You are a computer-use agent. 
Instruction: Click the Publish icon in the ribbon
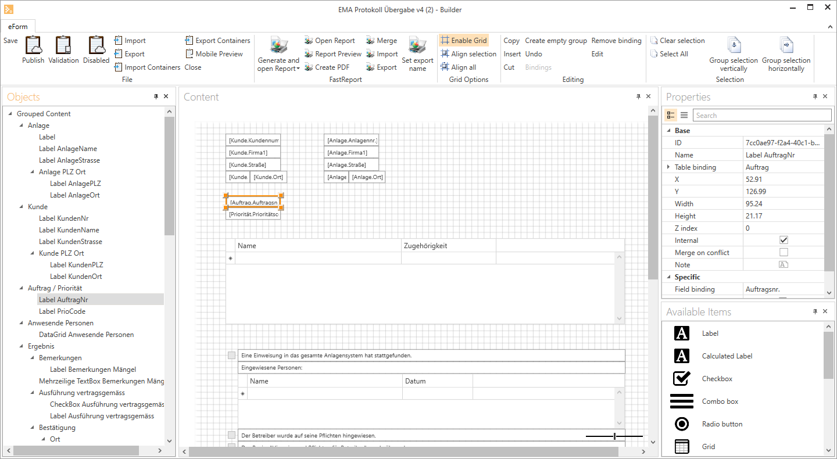[33, 46]
